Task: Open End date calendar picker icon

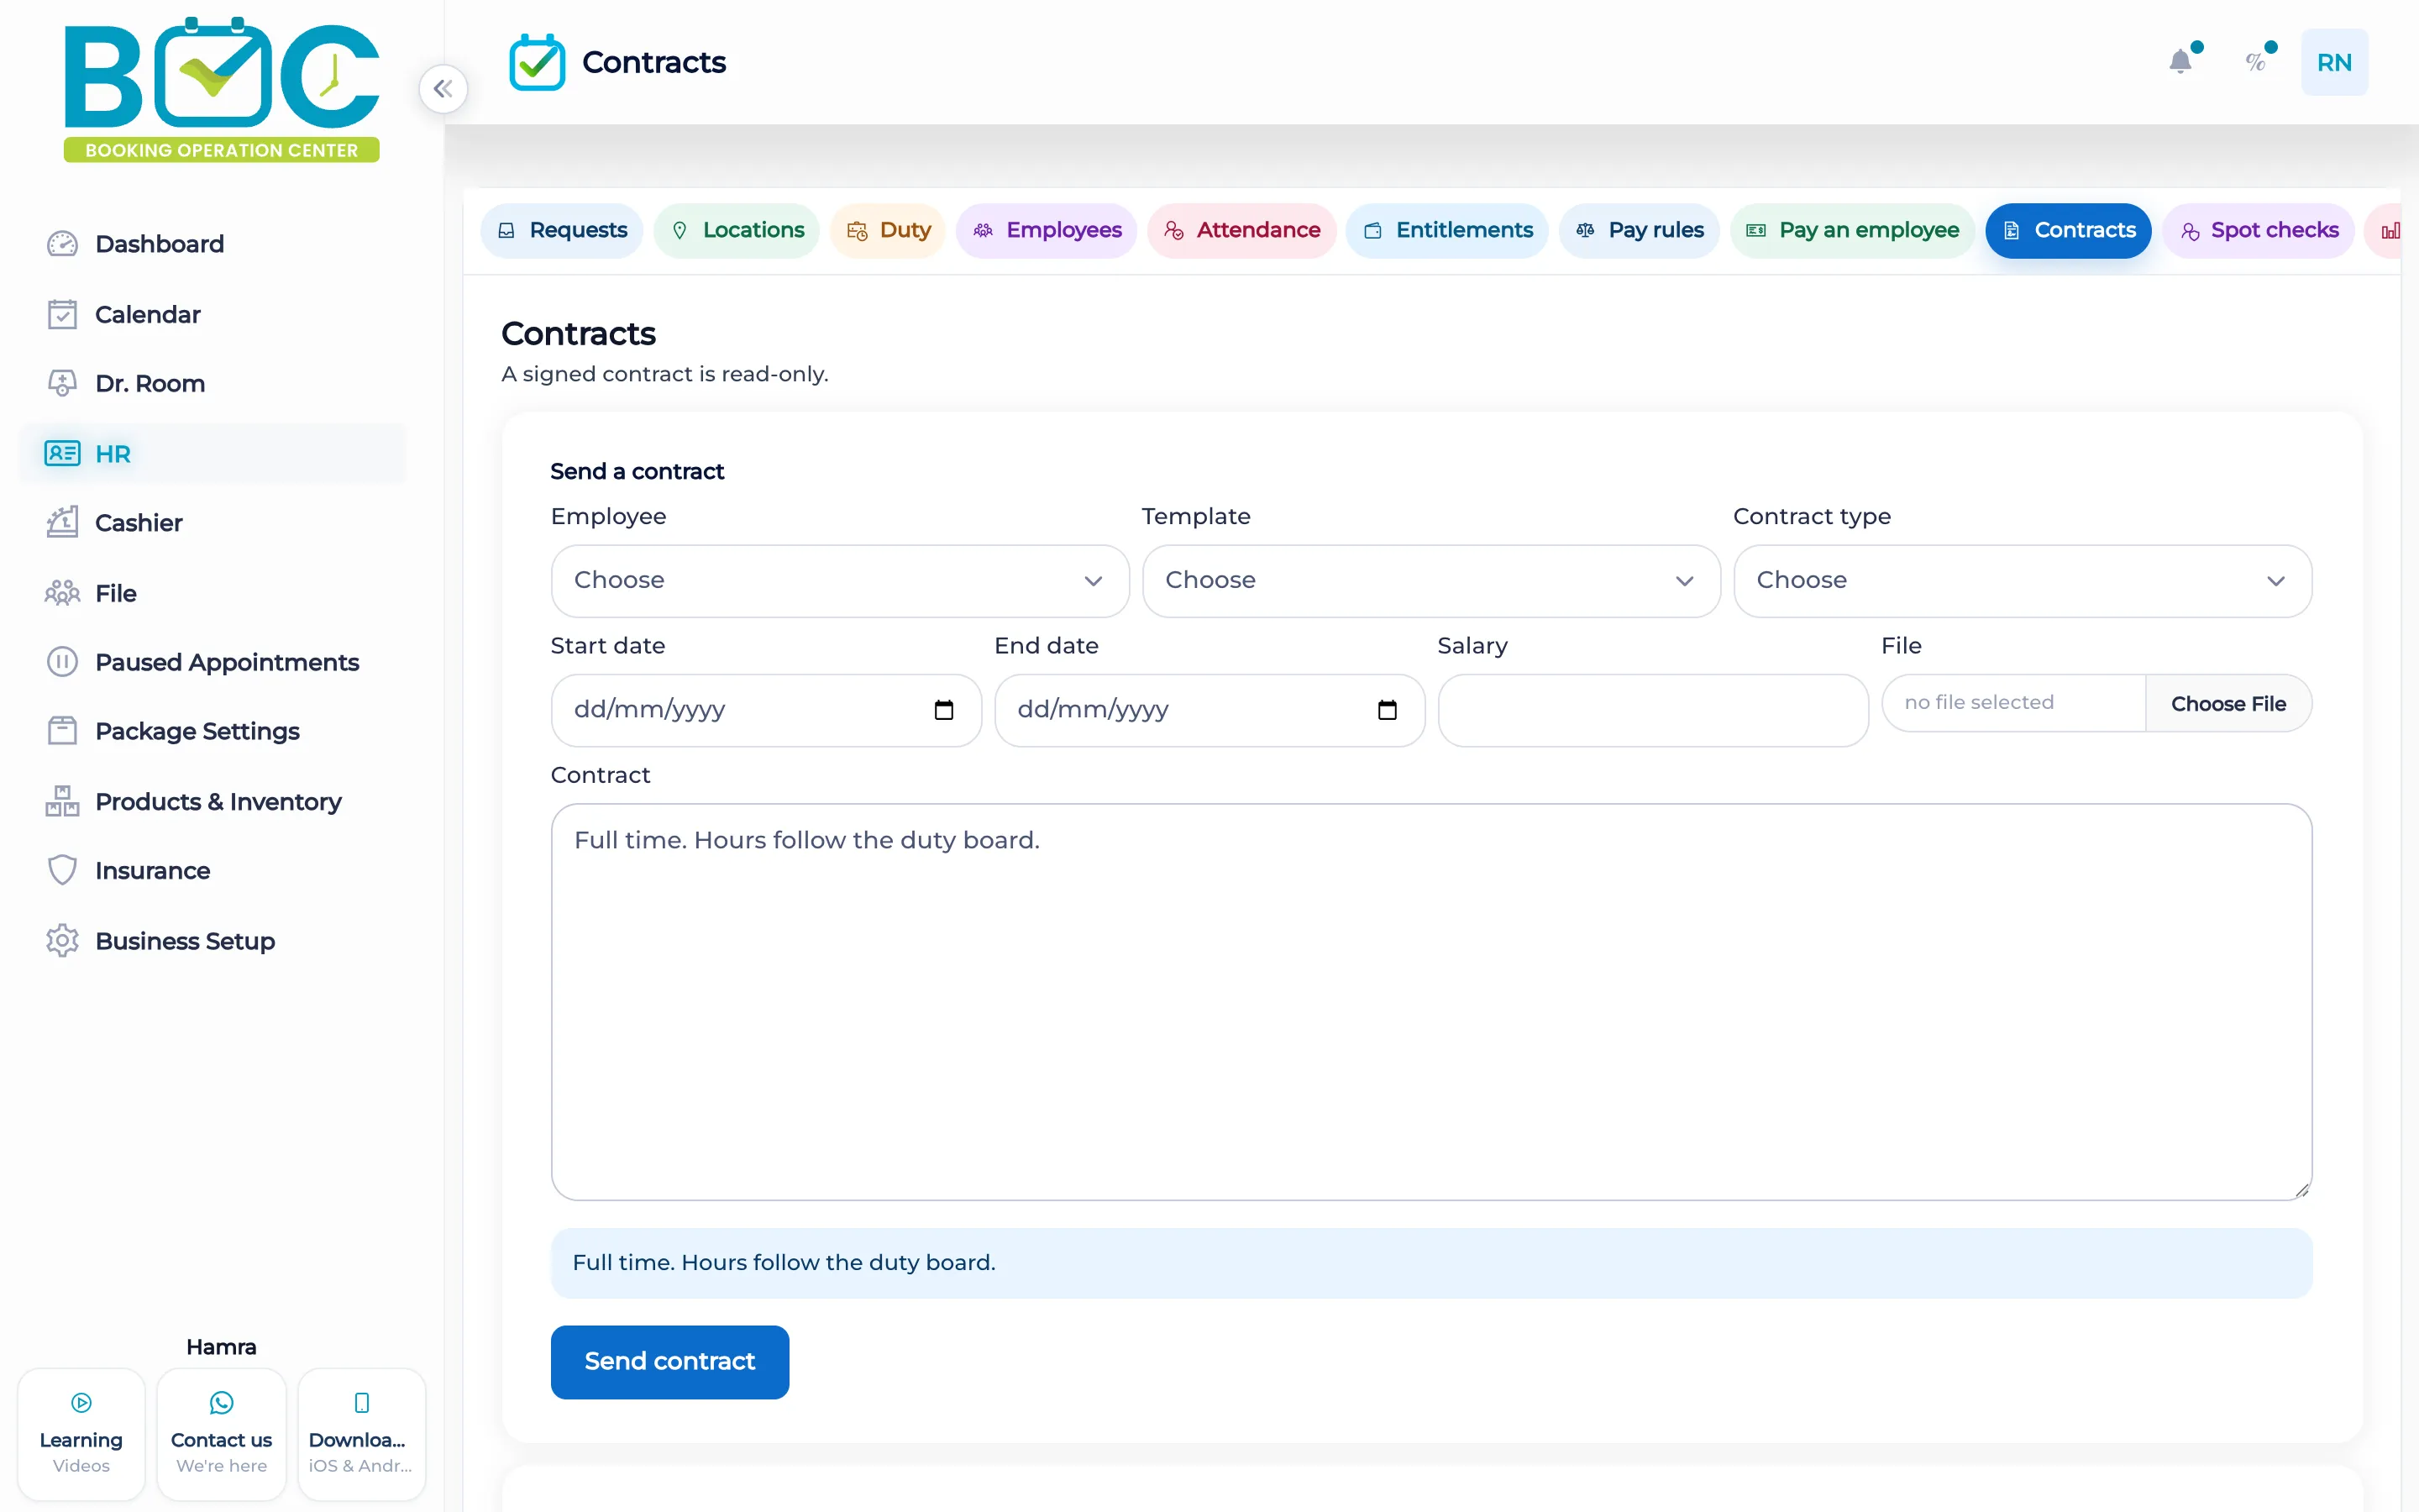Action: 1387,710
